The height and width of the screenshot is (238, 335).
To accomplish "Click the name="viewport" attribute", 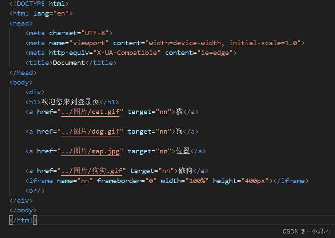I will [x=79, y=43].
